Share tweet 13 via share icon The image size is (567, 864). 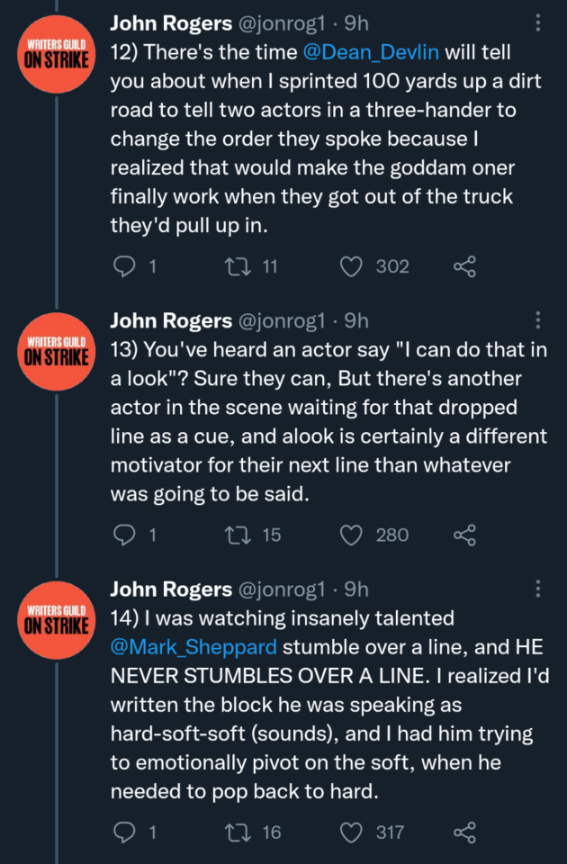(464, 535)
